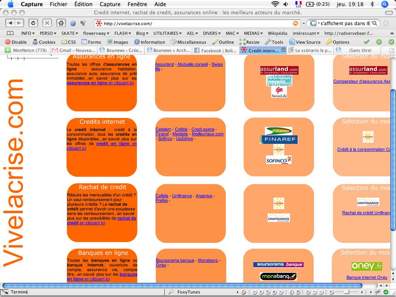Click the Bluetooth menu bar icon
This screenshot has height=297, width=396.
(372, 4)
